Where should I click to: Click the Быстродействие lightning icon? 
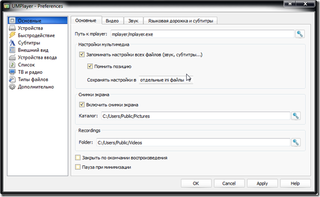tap(12, 35)
